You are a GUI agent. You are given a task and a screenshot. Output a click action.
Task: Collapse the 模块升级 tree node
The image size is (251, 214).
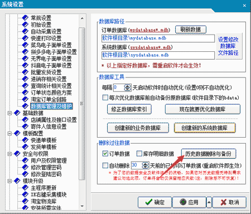tap(9, 181)
